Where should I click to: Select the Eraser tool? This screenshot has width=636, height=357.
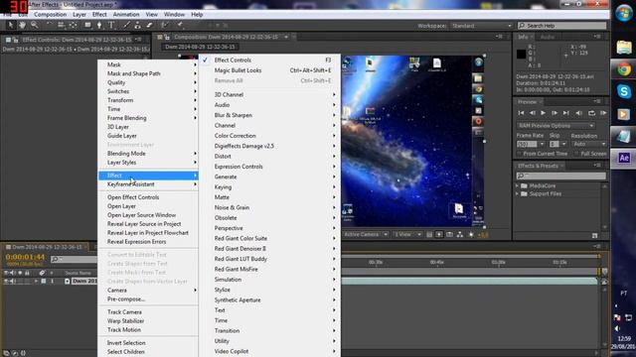(x=149, y=25)
